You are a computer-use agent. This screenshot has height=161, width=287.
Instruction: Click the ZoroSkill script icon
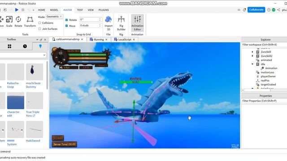click(258, 52)
